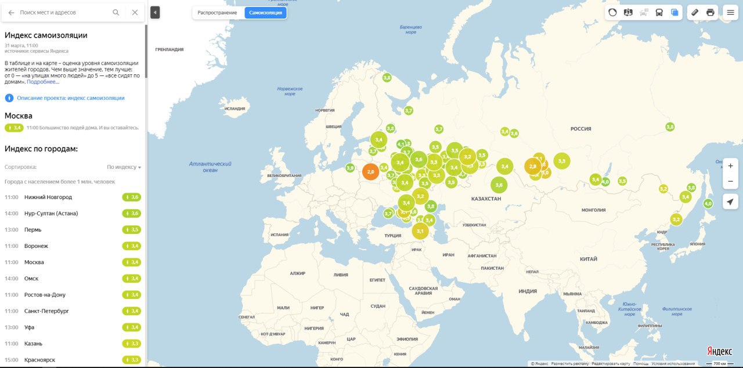Click the 3,3 badge in Казань row
The image size is (743, 368).
coord(132,344)
